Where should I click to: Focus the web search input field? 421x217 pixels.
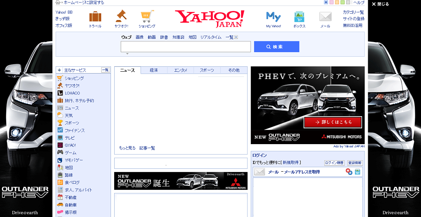186,47
